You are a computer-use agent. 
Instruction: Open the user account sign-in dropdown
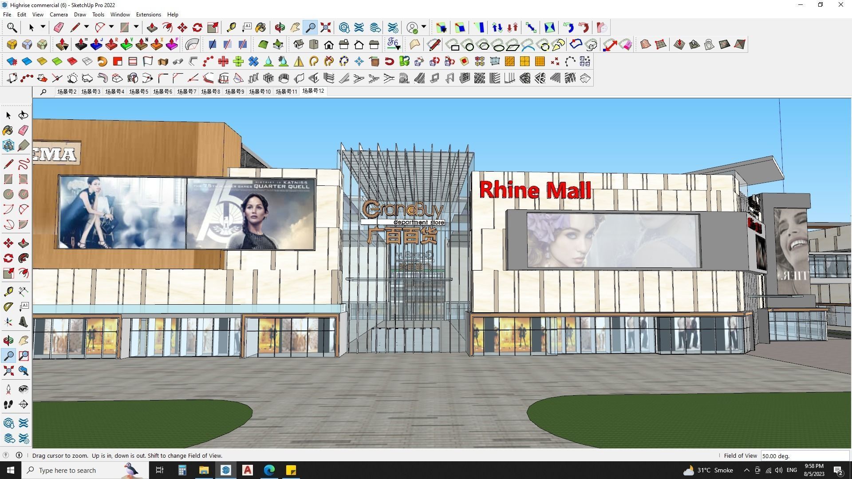point(424,27)
